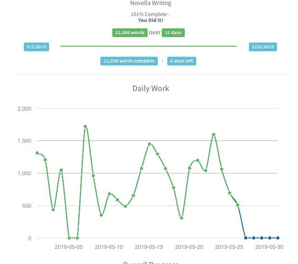Click the 2019-05-10 data point
298x264 pixels.
pos(110,194)
